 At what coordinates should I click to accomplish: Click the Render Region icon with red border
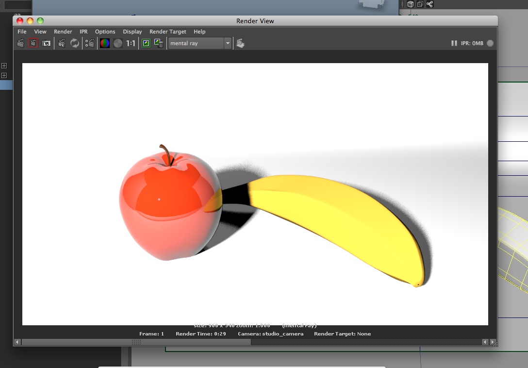click(x=33, y=43)
